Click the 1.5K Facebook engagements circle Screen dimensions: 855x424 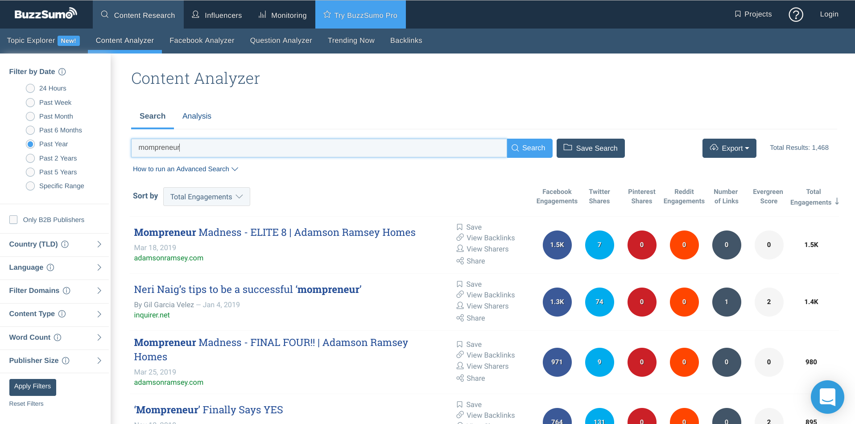(557, 245)
